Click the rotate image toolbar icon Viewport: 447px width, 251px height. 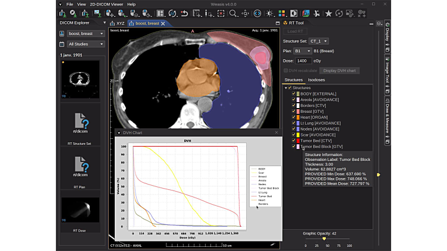pos(172,14)
